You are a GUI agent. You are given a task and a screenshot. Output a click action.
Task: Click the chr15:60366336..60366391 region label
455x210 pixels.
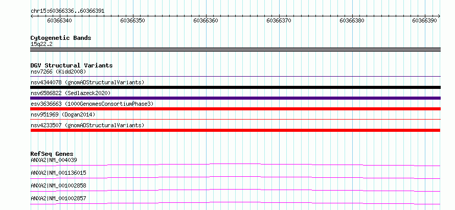pyautogui.click(x=67, y=11)
